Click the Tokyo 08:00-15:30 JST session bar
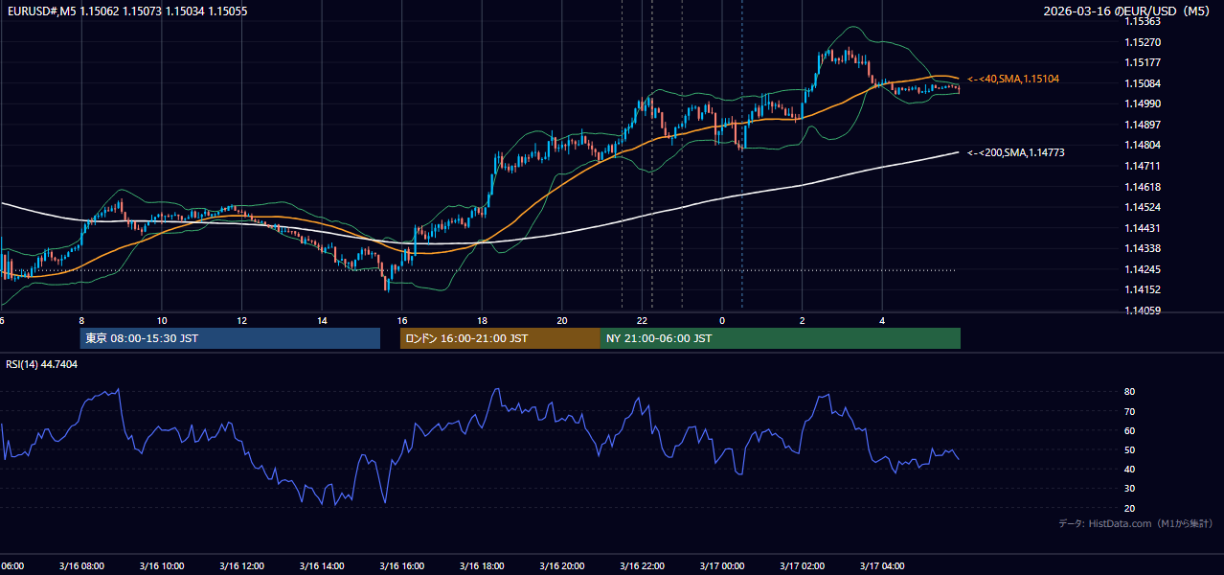Image resolution: width=1224 pixels, height=575 pixels. pyautogui.click(x=230, y=338)
